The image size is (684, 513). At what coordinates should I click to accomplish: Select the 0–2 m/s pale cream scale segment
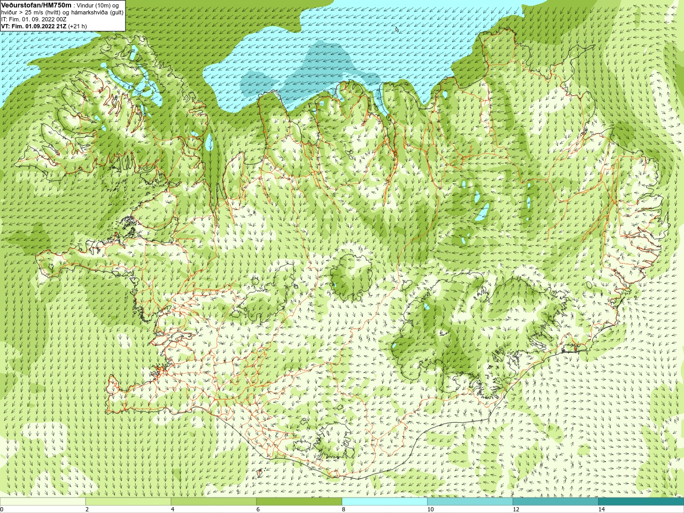tap(43, 501)
